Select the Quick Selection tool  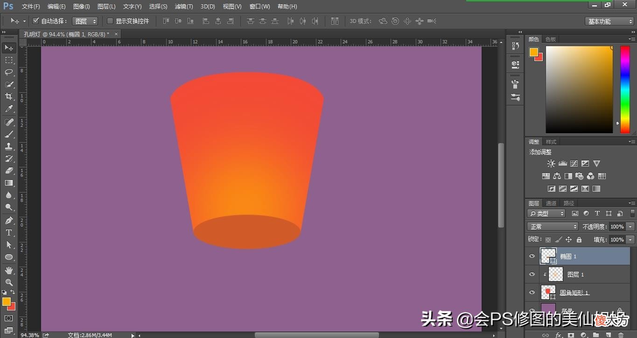(9, 84)
